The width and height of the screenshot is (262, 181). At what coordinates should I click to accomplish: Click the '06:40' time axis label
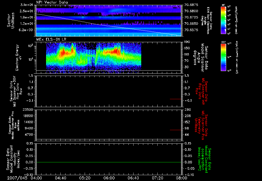pos(133,178)
